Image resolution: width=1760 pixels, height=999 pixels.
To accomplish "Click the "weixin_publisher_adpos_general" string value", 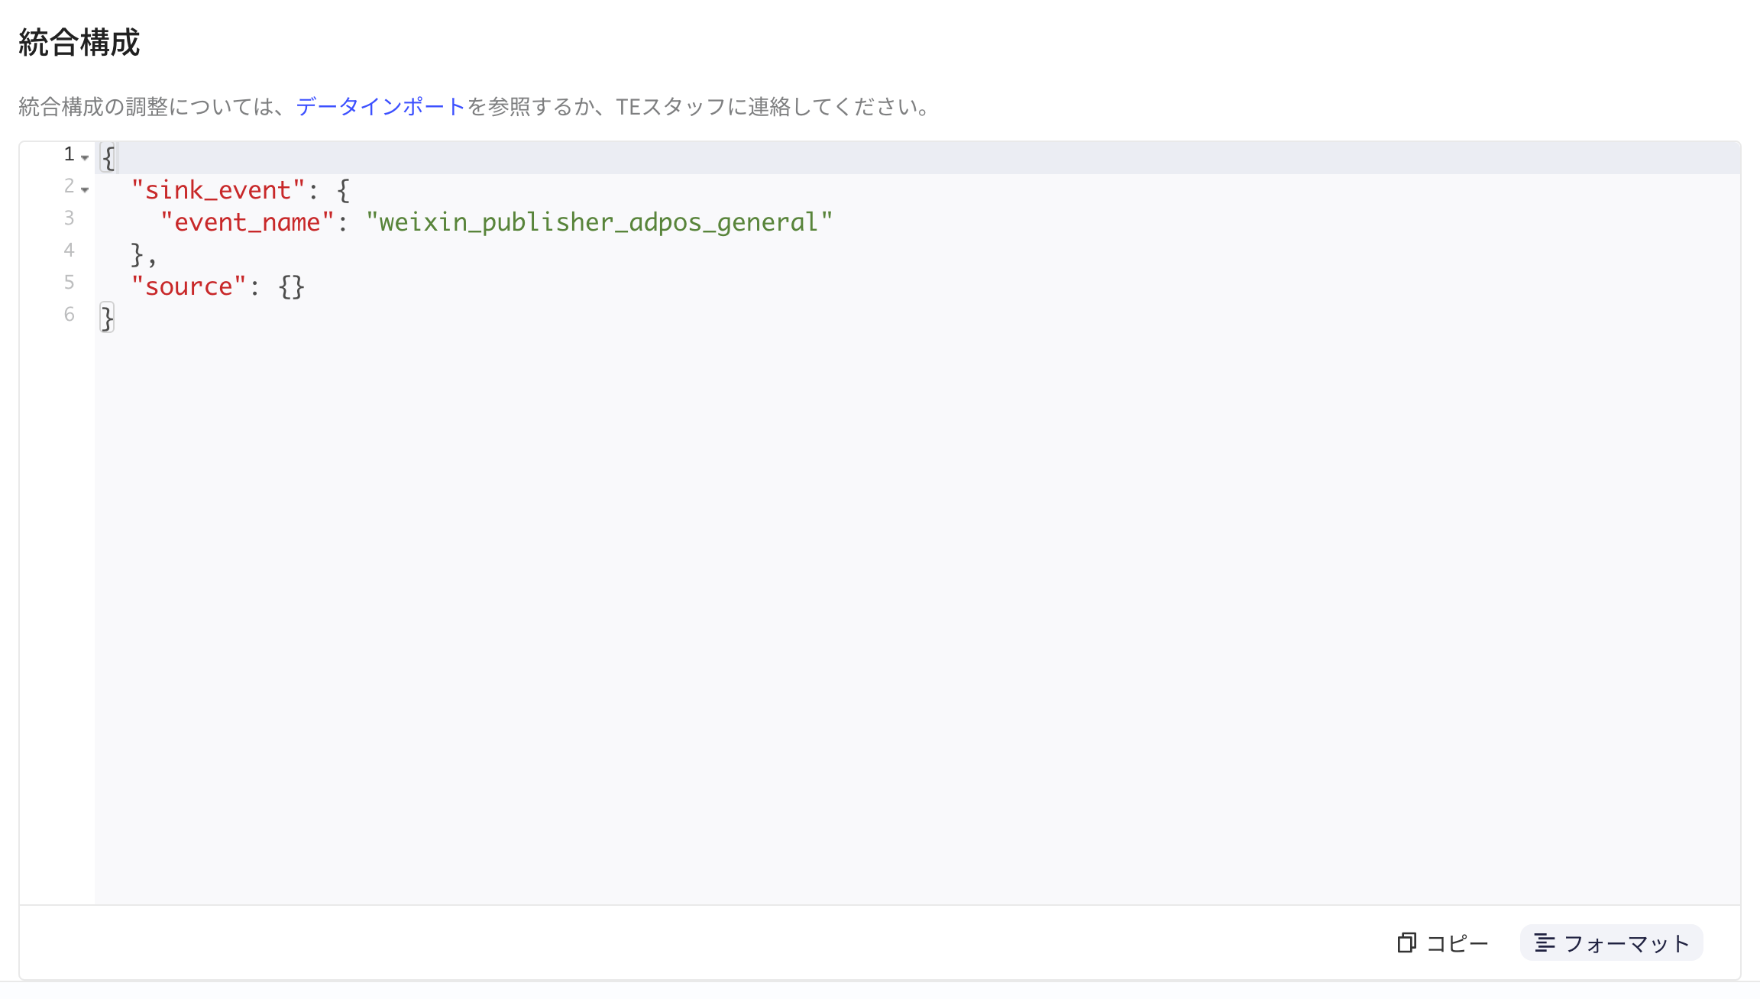I will (599, 221).
